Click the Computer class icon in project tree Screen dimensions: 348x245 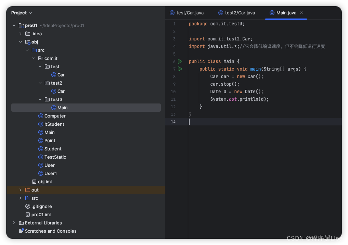(x=41, y=116)
